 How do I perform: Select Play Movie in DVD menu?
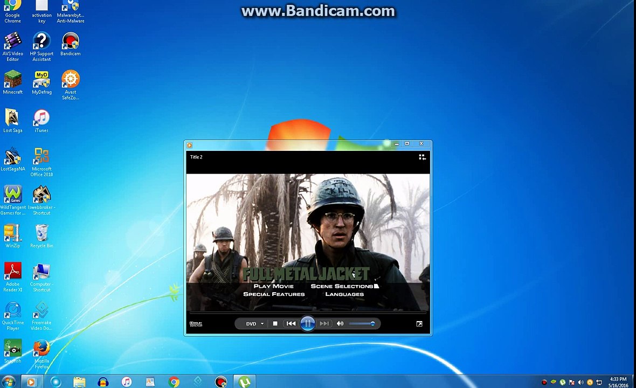274,286
